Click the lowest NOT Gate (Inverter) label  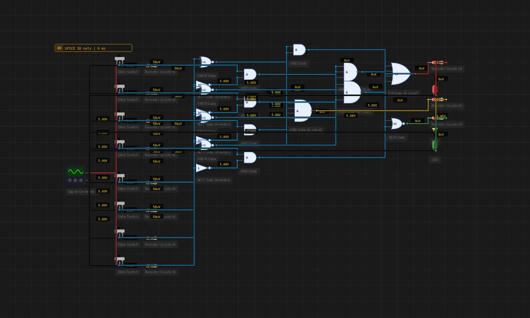[x=214, y=180]
